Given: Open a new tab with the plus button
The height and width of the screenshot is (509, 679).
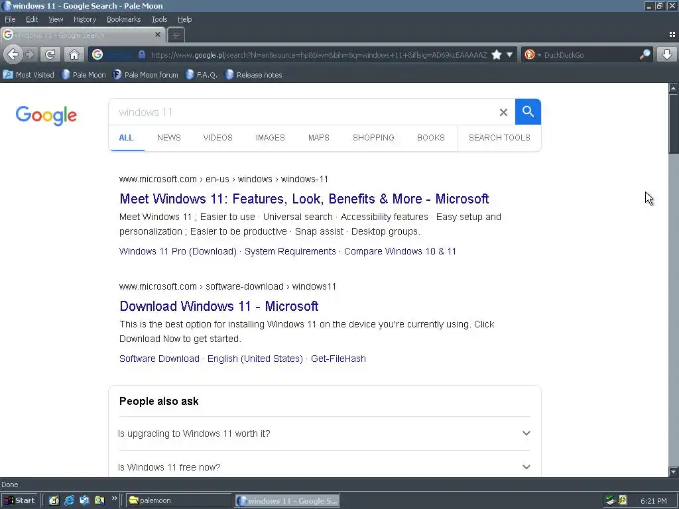Looking at the screenshot, I should tap(176, 35).
